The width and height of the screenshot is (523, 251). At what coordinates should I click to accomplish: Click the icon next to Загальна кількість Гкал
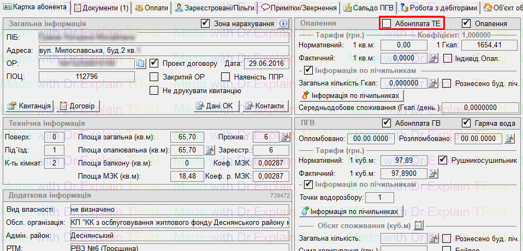point(433,83)
